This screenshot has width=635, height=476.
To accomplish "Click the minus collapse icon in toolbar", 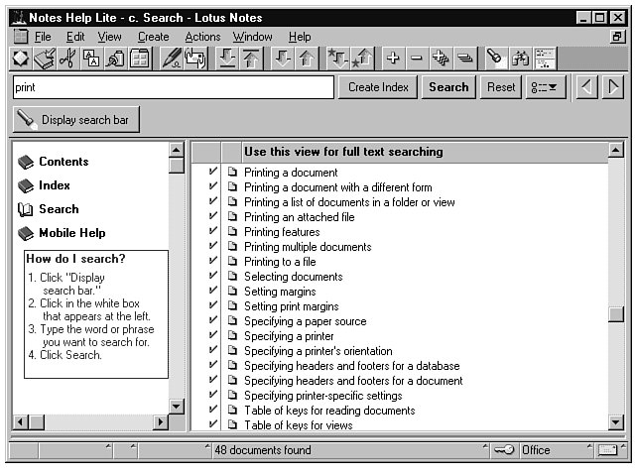I will [x=417, y=59].
